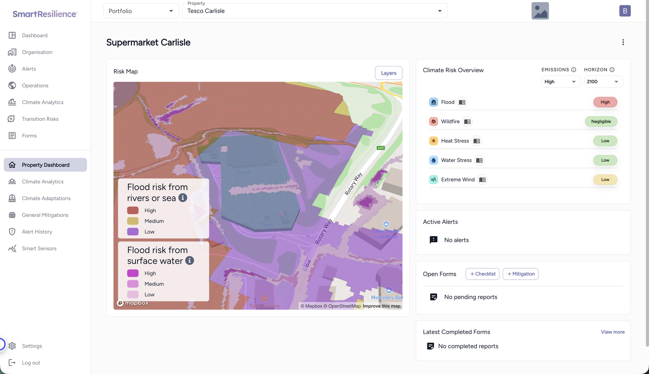This screenshot has height=374, width=649.
Task: Click the Heat Stress Low badge
Action: (605, 141)
